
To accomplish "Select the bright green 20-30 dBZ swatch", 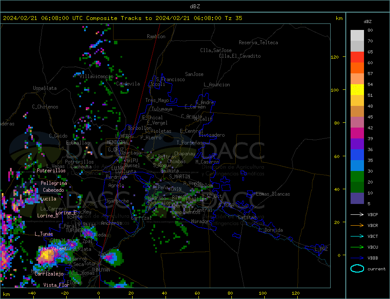I will click(x=357, y=177).
